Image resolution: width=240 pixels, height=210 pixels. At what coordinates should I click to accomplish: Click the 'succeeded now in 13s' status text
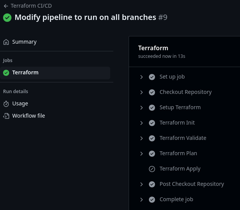[x=162, y=56]
